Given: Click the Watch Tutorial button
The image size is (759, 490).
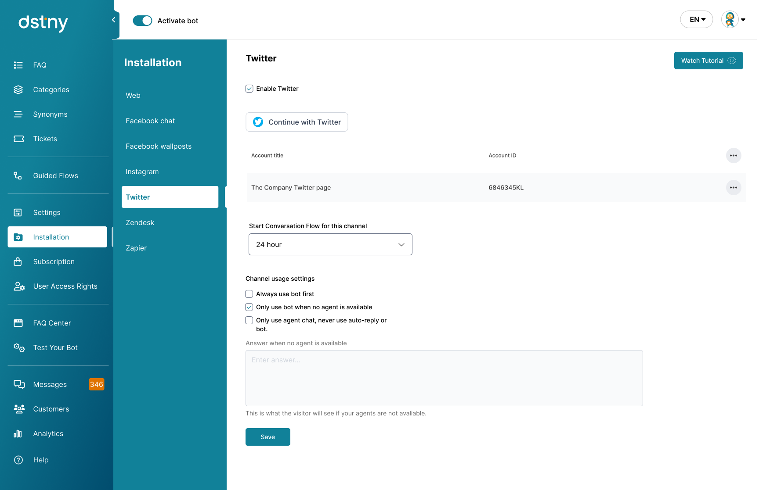Looking at the screenshot, I should pyautogui.click(x=708, y=61).
